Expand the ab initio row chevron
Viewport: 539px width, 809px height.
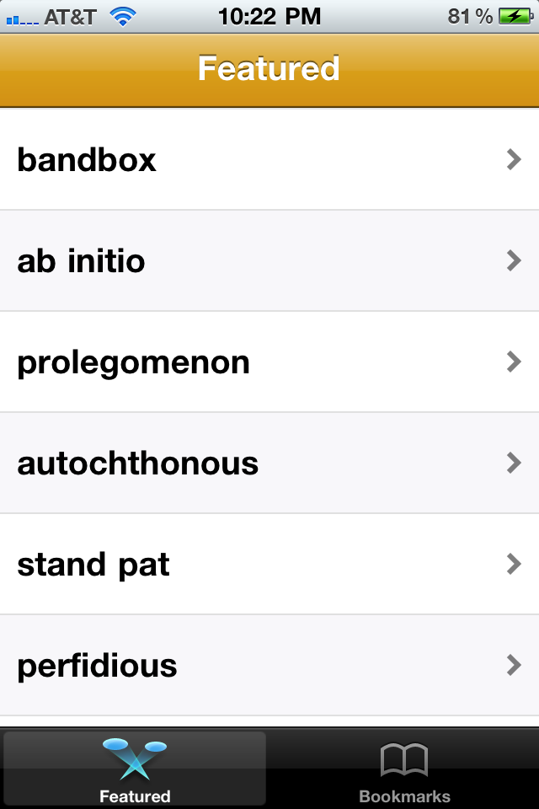514,260
